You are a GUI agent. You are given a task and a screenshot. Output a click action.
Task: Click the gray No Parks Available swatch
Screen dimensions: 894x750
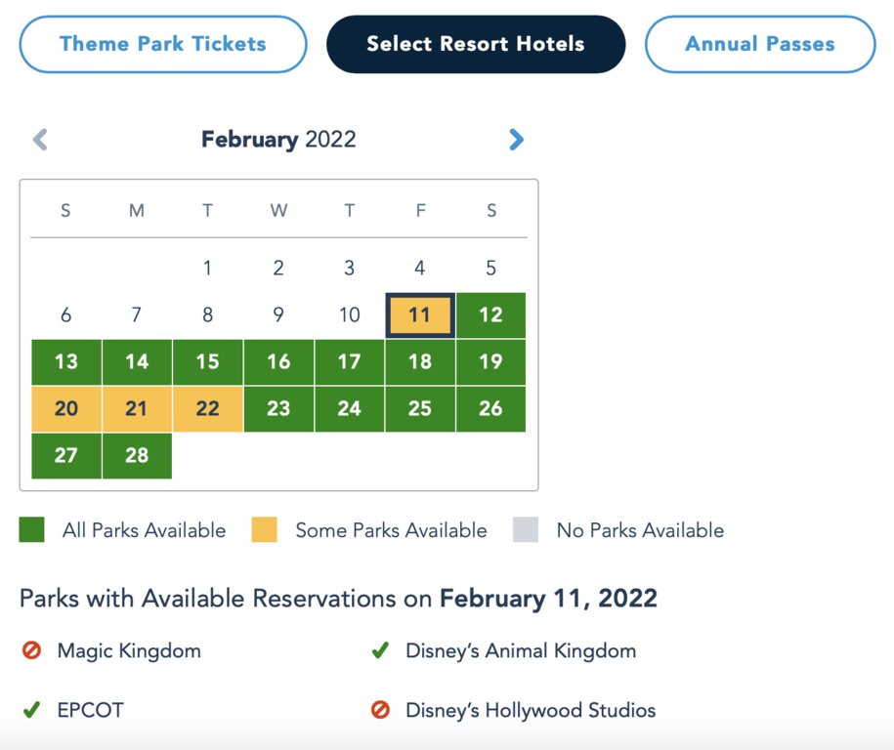525,529
